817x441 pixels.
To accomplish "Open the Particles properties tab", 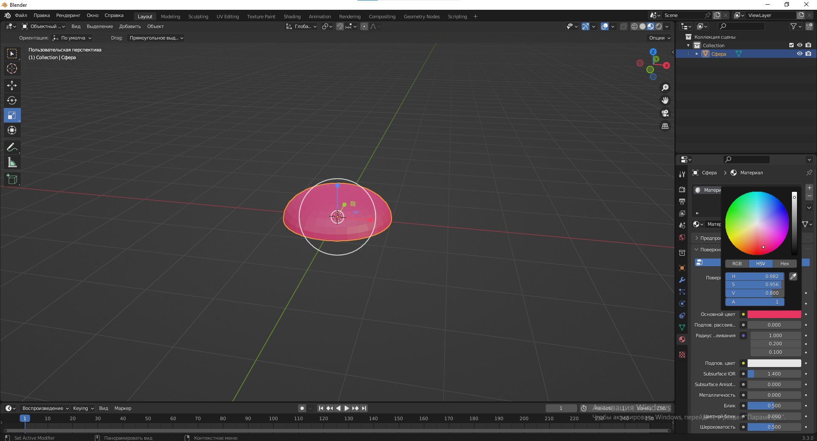I will [682, 292].
